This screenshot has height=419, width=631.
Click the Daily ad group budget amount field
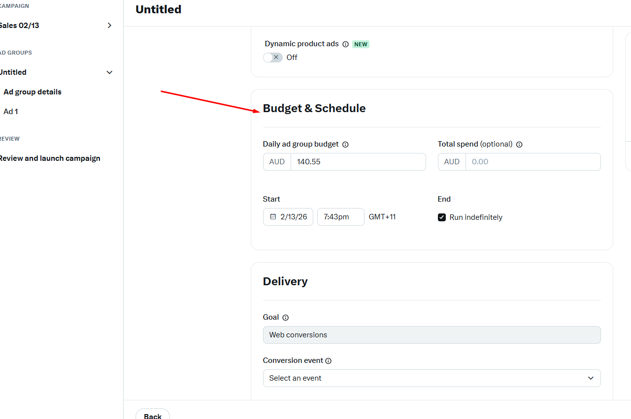(358, 162)
